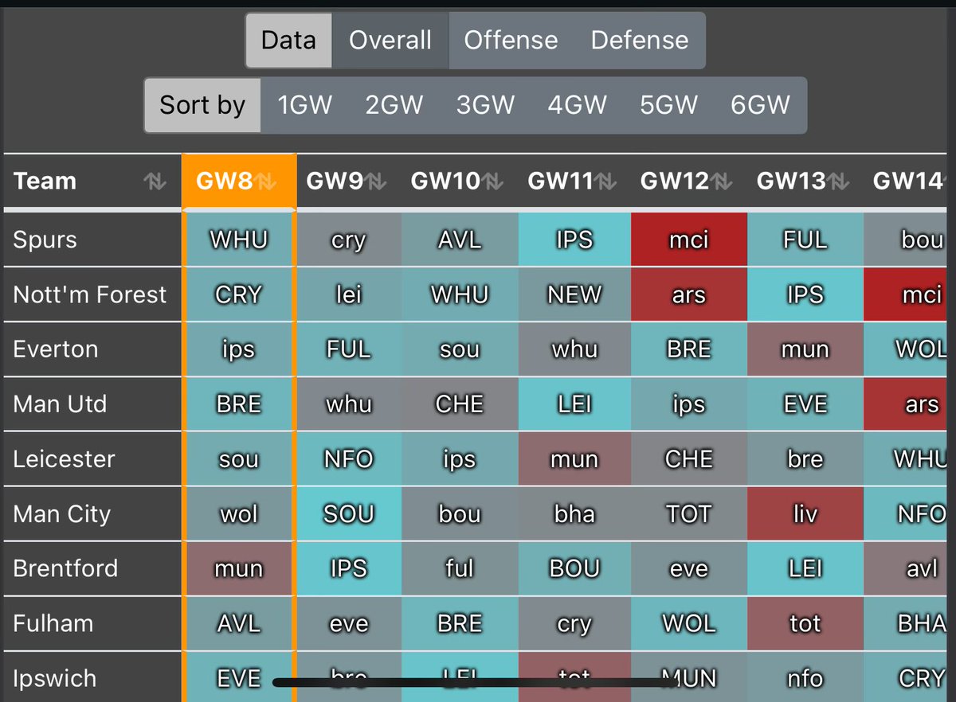Click Man City GW9 SOU cell
Viewport: 956px width, 702px height.
pos(349,514)
